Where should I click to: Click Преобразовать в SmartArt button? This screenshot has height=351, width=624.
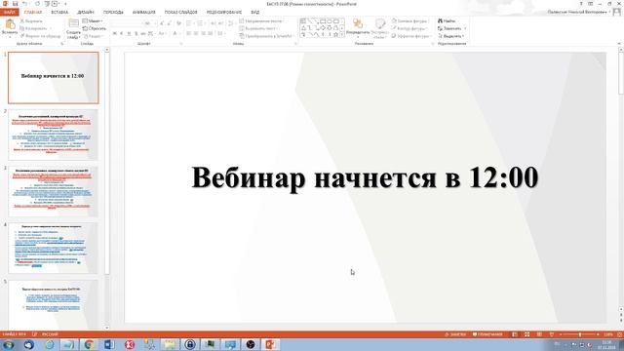pos(267,36)
